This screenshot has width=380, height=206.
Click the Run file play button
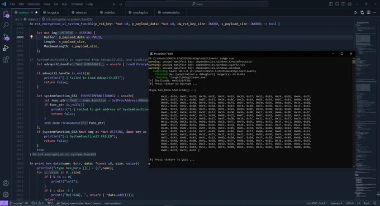[x=355, y=13]
